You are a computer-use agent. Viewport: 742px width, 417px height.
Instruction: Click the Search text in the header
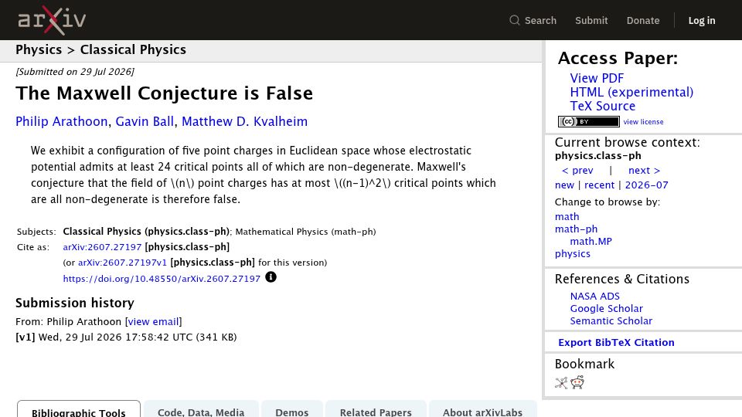540,20
